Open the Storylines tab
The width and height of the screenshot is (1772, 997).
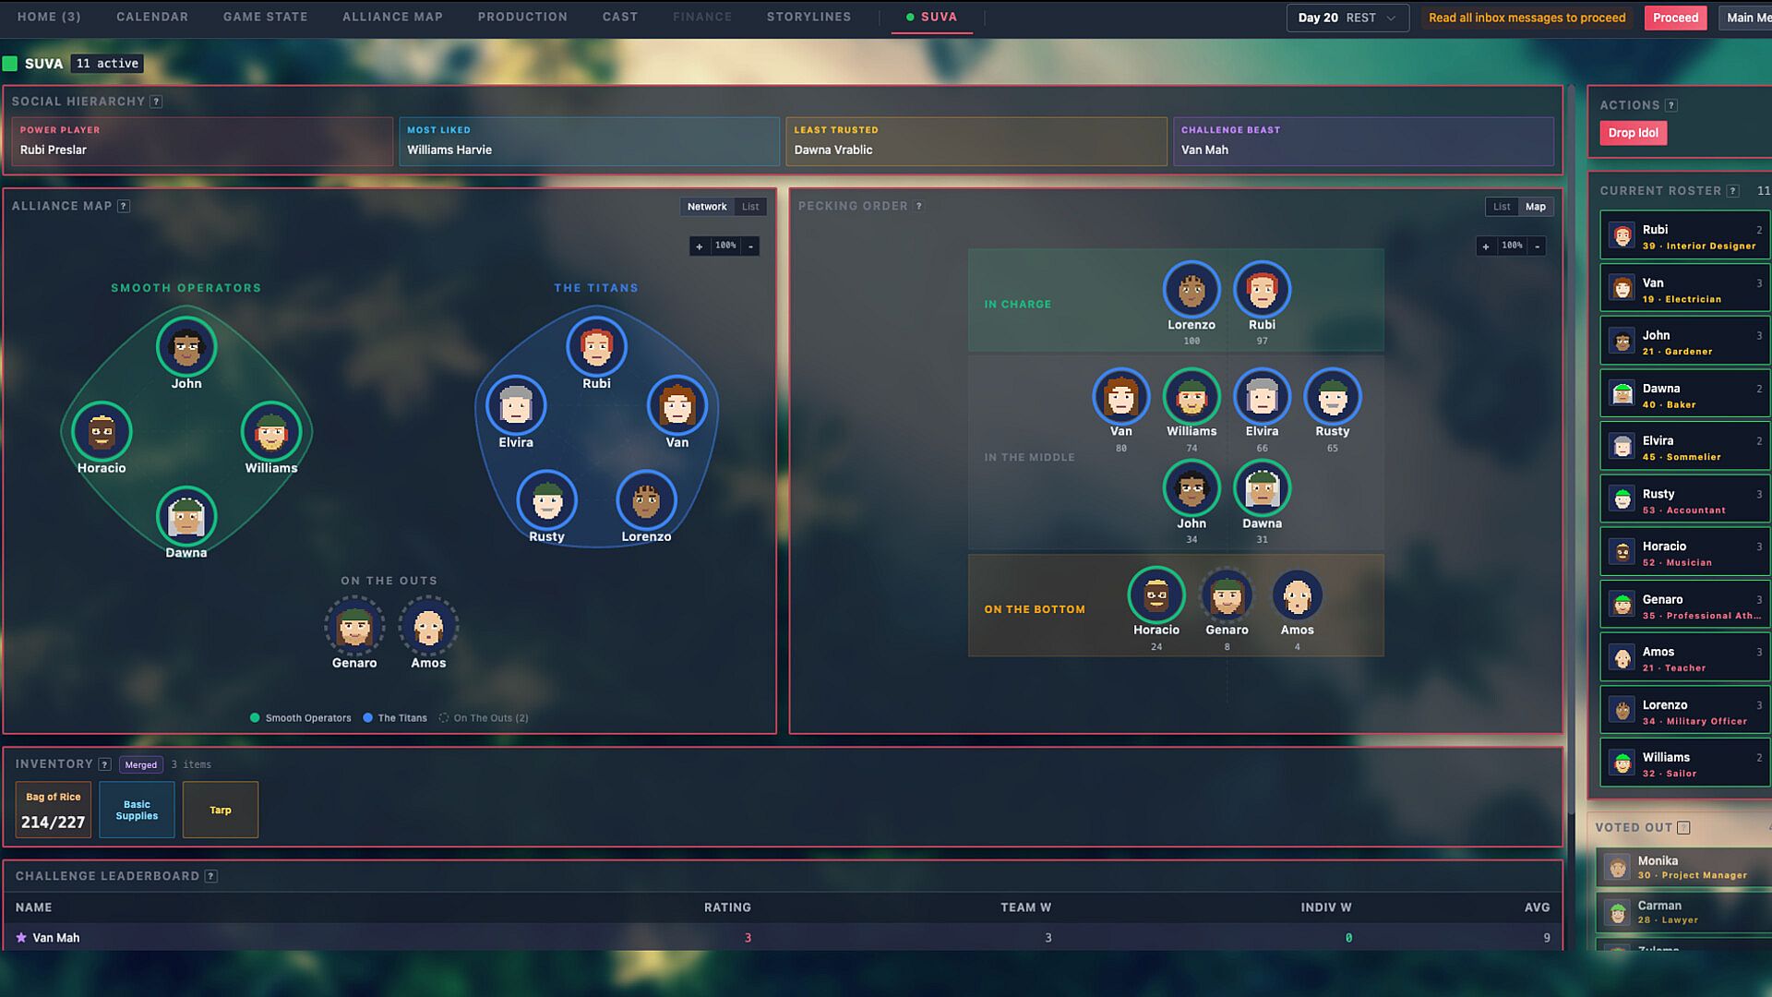808,17
